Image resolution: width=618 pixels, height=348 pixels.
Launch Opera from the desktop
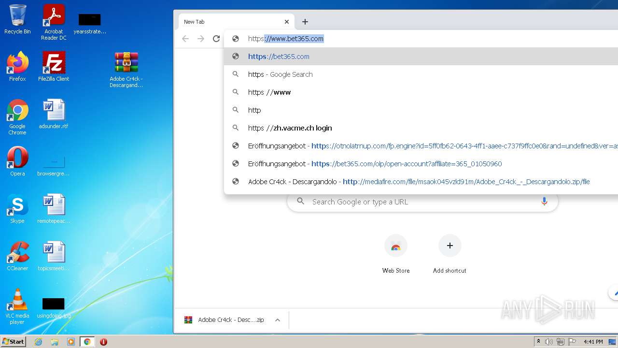(x=17, y=161)
